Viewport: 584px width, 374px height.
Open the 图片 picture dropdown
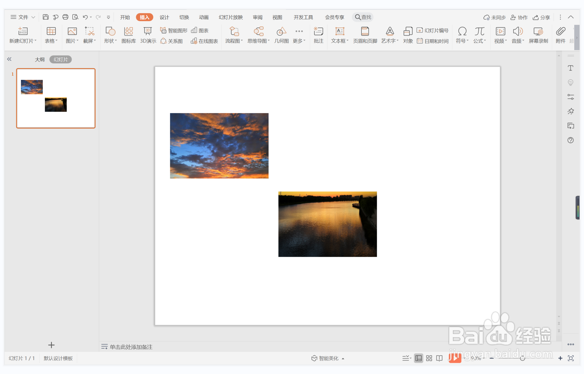click(72, 41)
